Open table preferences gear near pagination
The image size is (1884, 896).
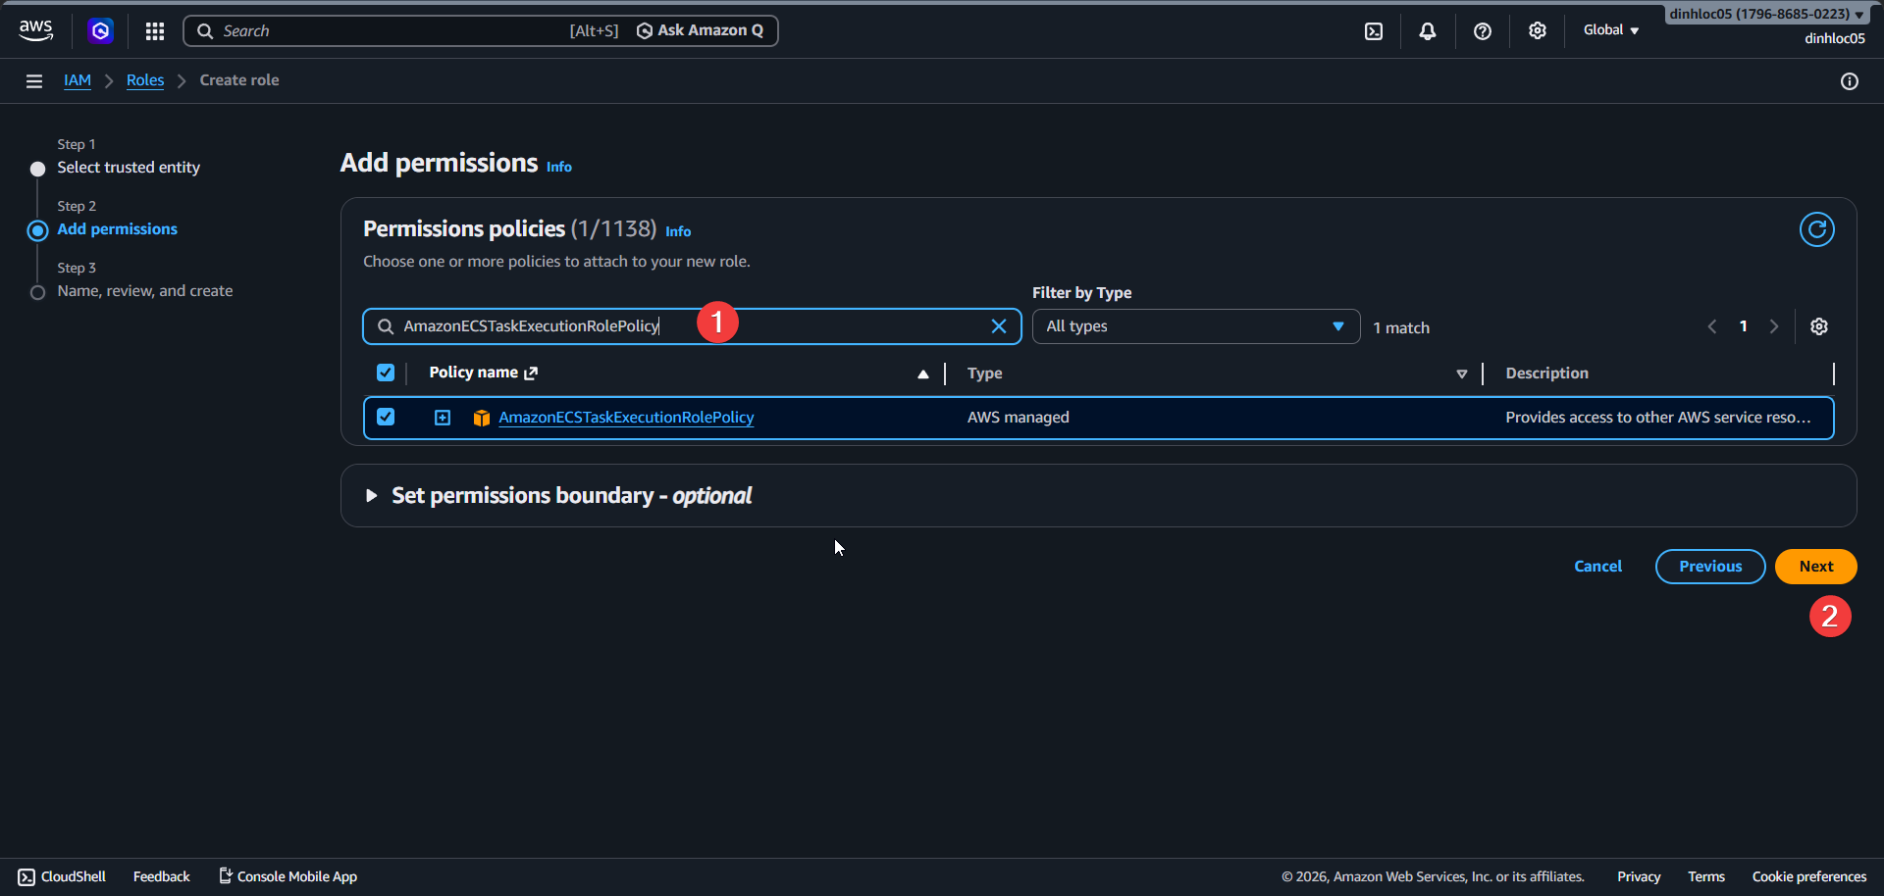pos(1820,326)
